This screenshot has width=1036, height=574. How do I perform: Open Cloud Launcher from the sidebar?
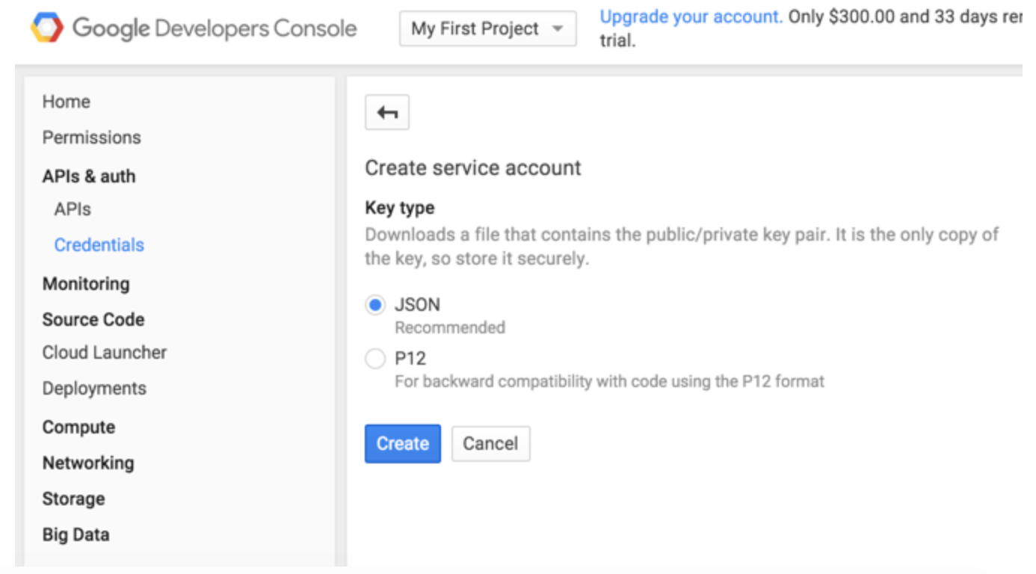pos(105,353)
